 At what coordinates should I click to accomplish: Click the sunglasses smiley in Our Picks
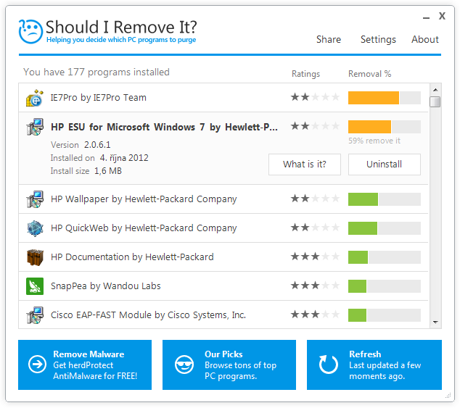[x=184, y=365]
